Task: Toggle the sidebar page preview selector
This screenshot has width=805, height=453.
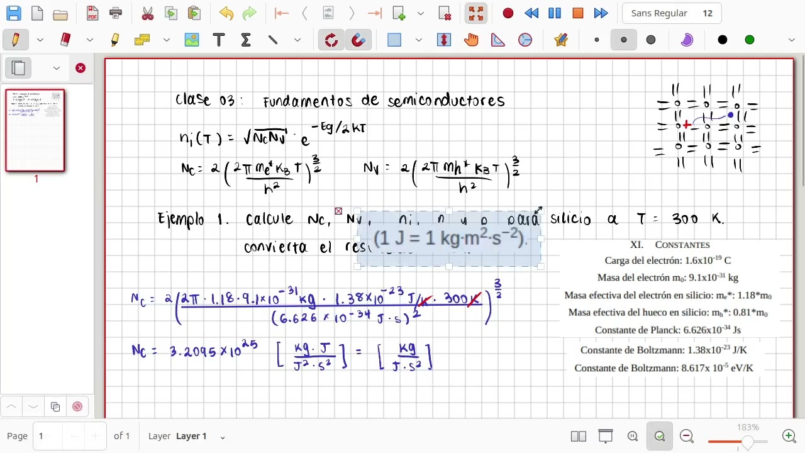Action: click(18, 68)
